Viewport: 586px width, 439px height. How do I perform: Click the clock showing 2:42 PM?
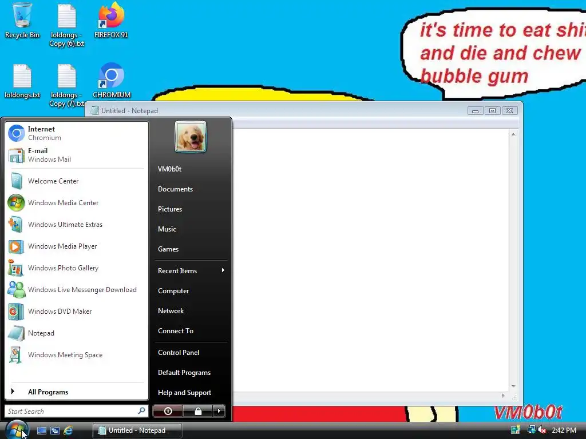click(x=564, y=430)
